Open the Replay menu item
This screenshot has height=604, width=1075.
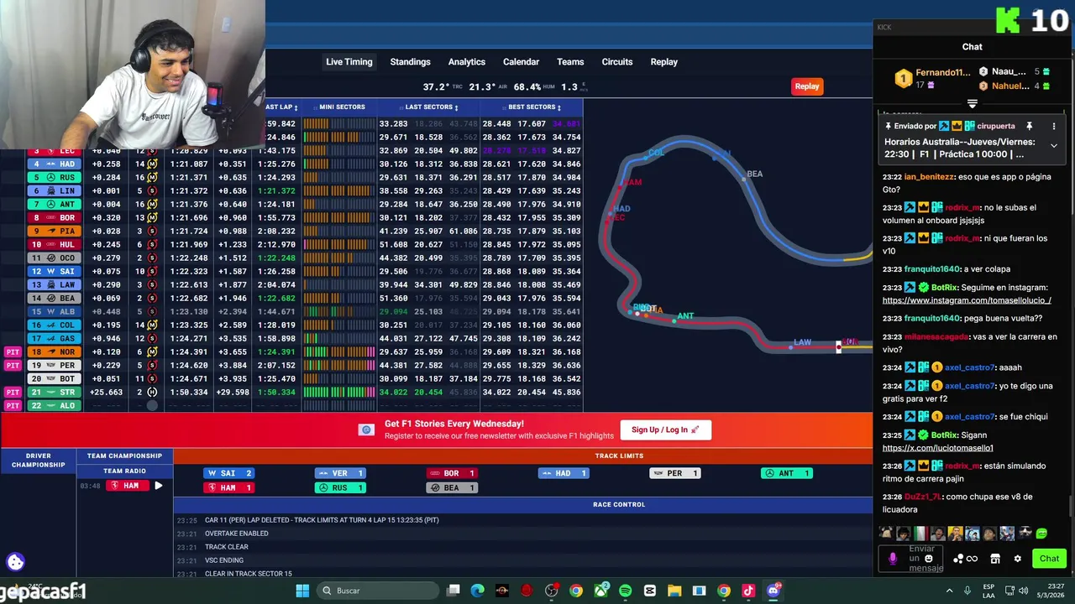pyautogui.click(x=663, y=62)
